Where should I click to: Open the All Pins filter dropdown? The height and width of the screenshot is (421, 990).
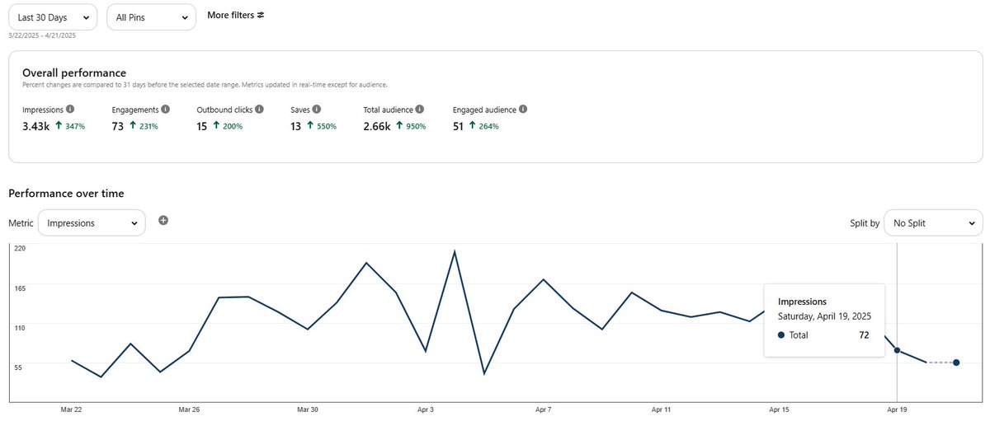152,16
